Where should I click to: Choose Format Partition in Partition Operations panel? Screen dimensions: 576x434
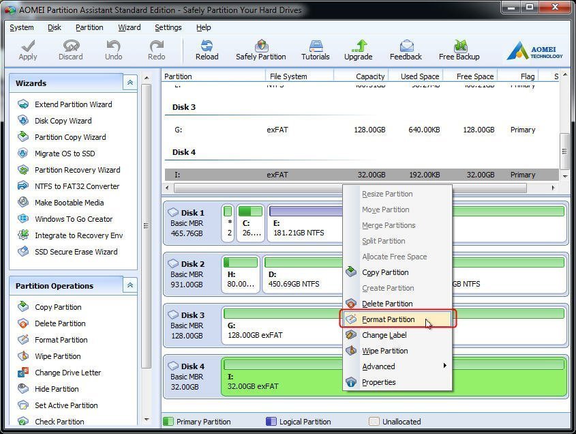(52, 340)
